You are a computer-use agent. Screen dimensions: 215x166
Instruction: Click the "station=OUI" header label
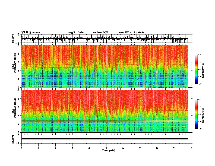pyautogui.click(x=100, y=33)
